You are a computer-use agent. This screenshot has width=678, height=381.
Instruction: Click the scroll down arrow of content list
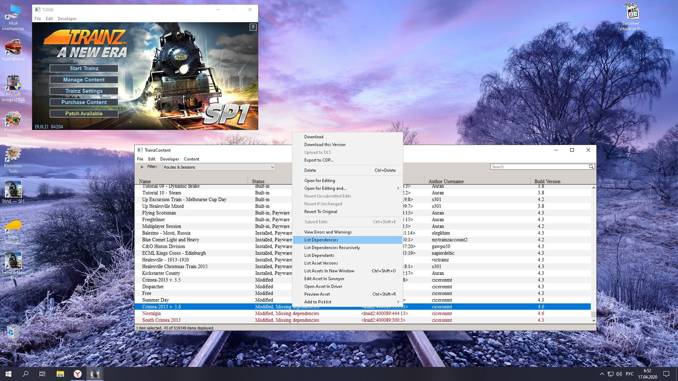(x=593, y=321)
